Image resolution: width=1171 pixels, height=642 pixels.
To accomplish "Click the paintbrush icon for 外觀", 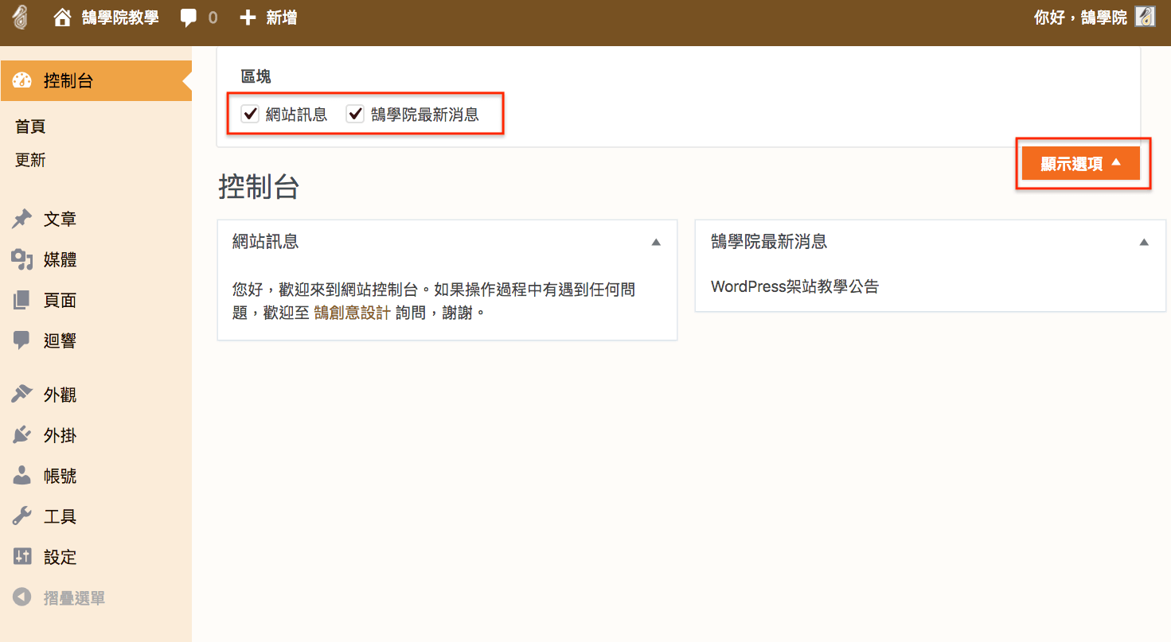I will click(x=22, y=395).
